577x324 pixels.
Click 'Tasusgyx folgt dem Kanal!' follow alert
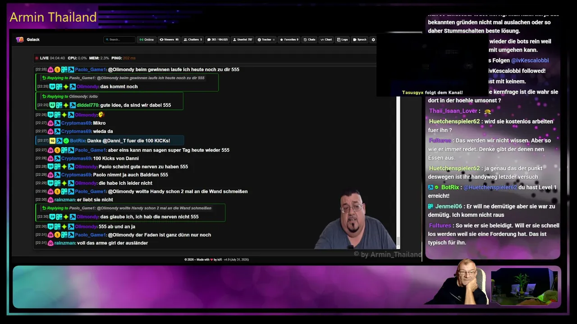pos(432,92)
